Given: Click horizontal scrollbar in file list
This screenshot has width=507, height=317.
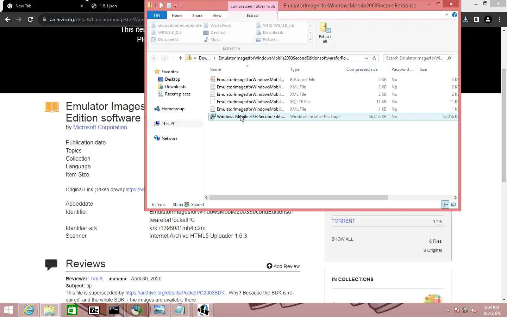Looking at the screenshot, I should coord(299,198).
